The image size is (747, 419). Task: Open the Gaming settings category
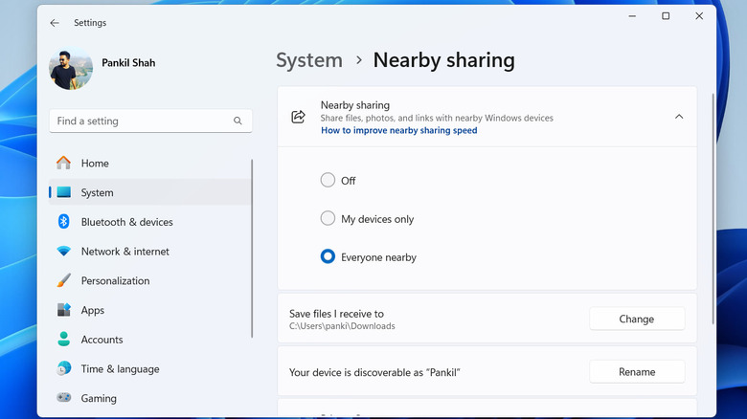click(99, 398)
